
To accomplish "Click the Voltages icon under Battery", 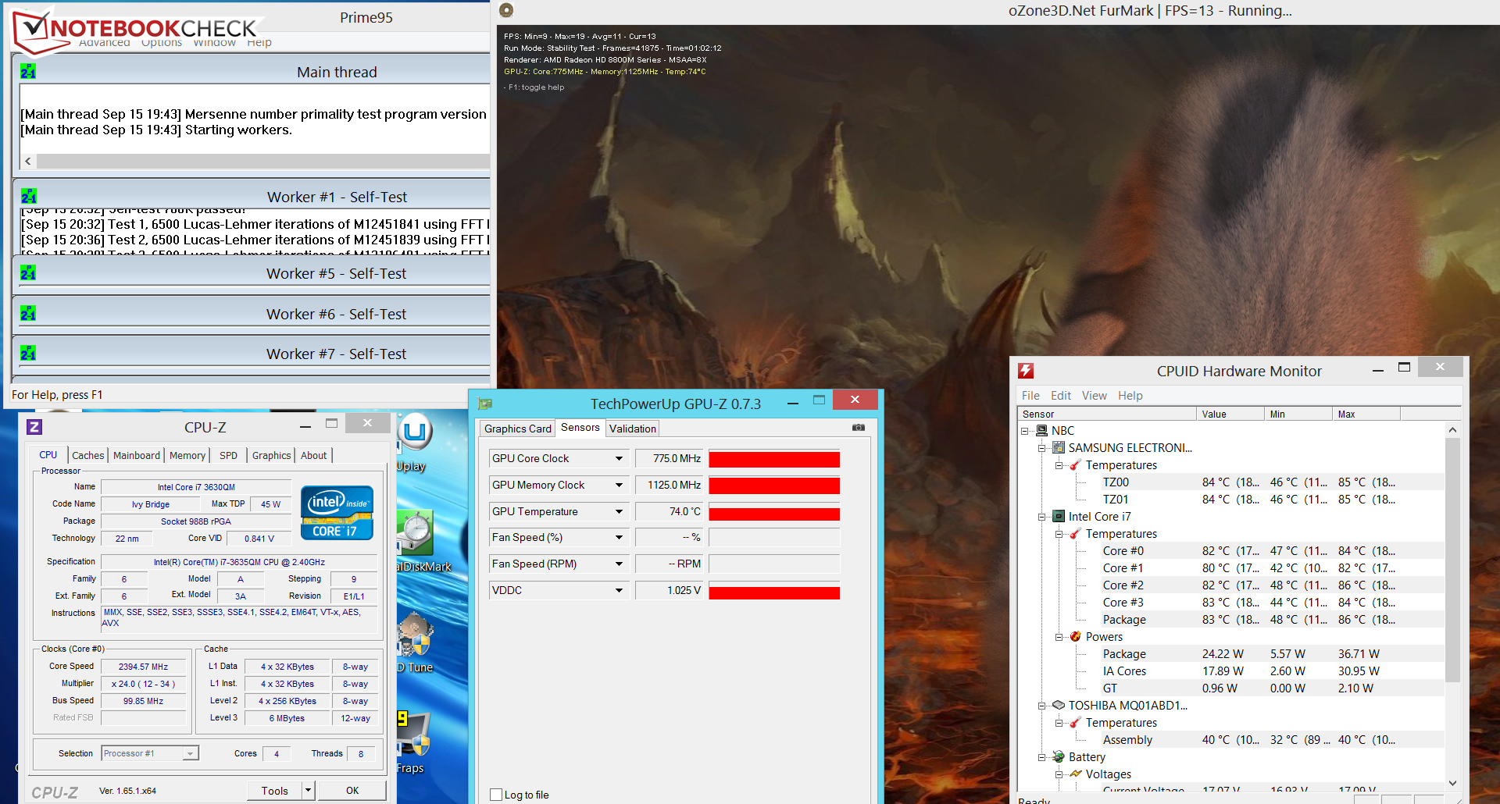I will 1076,774.
